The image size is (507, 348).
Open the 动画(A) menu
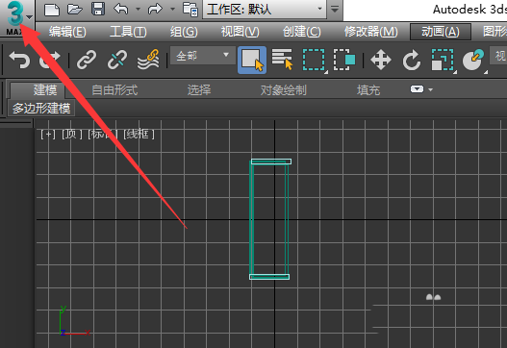point(441,32)
